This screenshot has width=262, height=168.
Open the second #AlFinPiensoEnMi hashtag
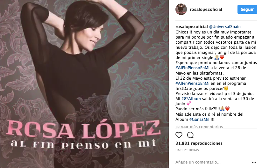(x=192, y=83)
